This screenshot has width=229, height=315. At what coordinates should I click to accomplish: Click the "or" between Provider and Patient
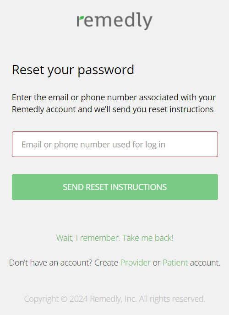[x=157, y=263]
